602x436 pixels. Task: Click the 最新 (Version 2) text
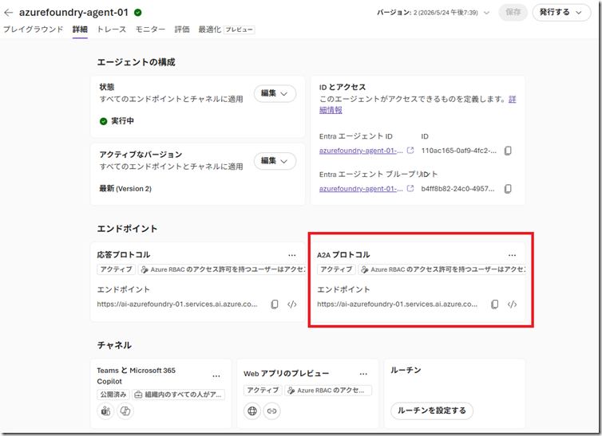pyautogui.click(x=125, y=188)
